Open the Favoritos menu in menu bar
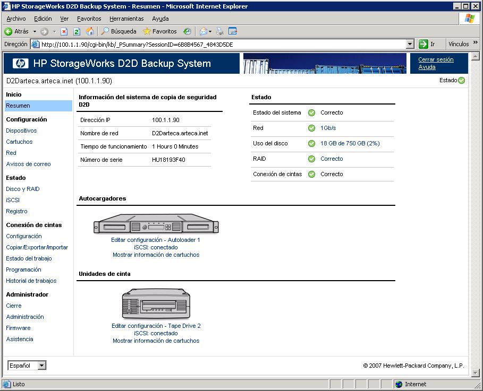This screenshot has width=483, height=391. [x=89, y=19]
